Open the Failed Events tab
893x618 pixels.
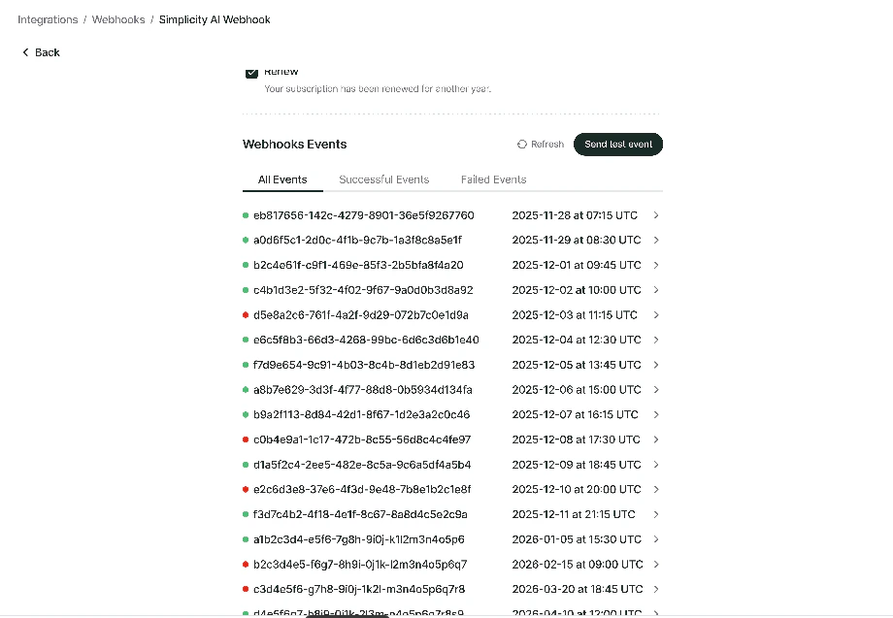pos(493,179)
